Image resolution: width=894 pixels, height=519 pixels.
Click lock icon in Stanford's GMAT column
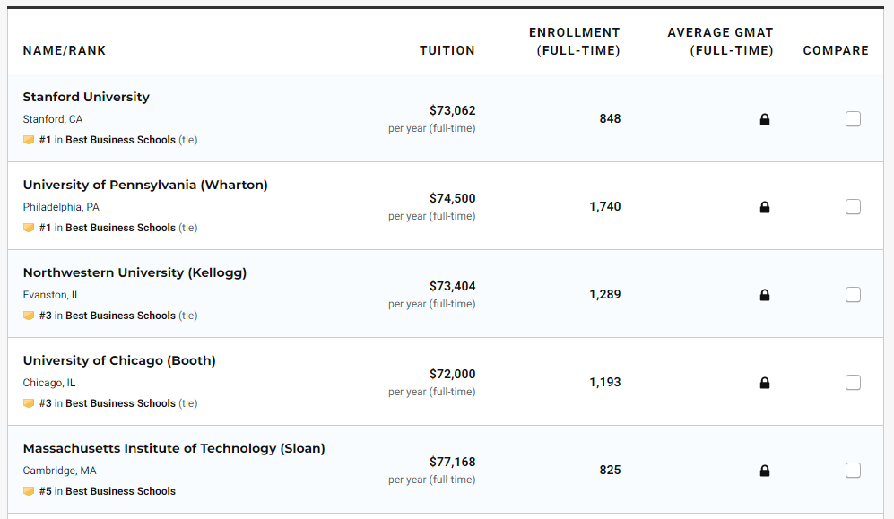point(765,119)
